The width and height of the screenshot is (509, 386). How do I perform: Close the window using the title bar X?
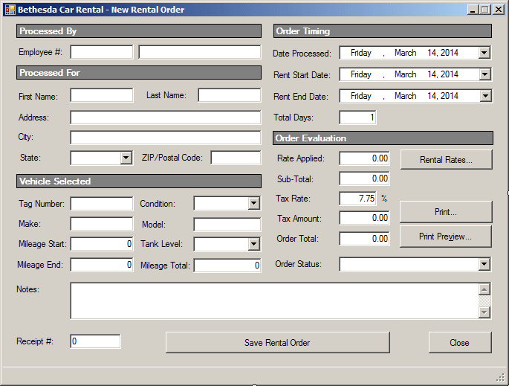click(499, 10)
